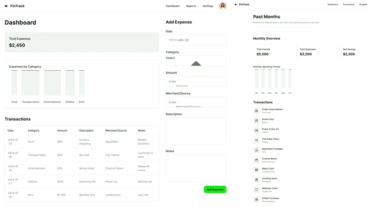Open the Reports menu item
This screenshot has height=207, width=368.
(x=191, y=6)
